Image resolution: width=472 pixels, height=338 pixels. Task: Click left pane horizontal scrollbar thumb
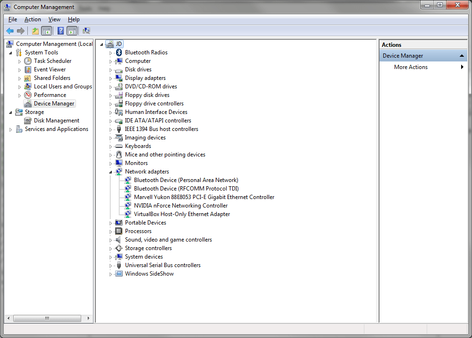(47, 318)
